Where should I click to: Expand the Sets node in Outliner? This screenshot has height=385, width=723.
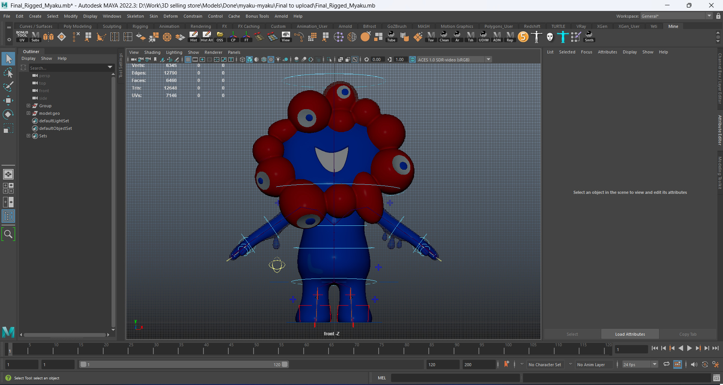pyautogui.click(x=28, y=136)
